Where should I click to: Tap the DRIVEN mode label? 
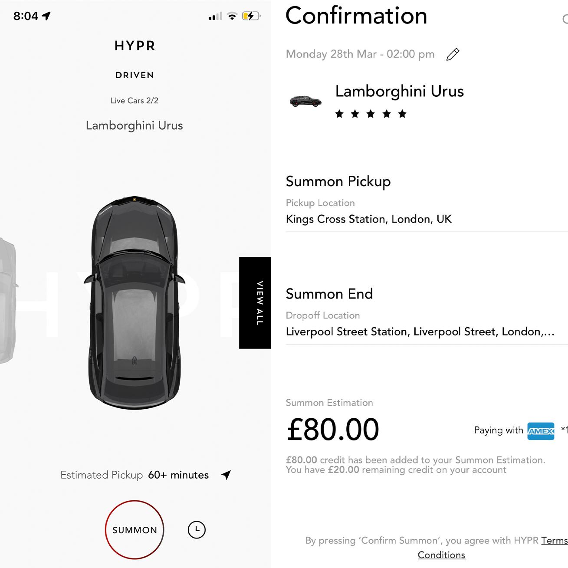135,75
